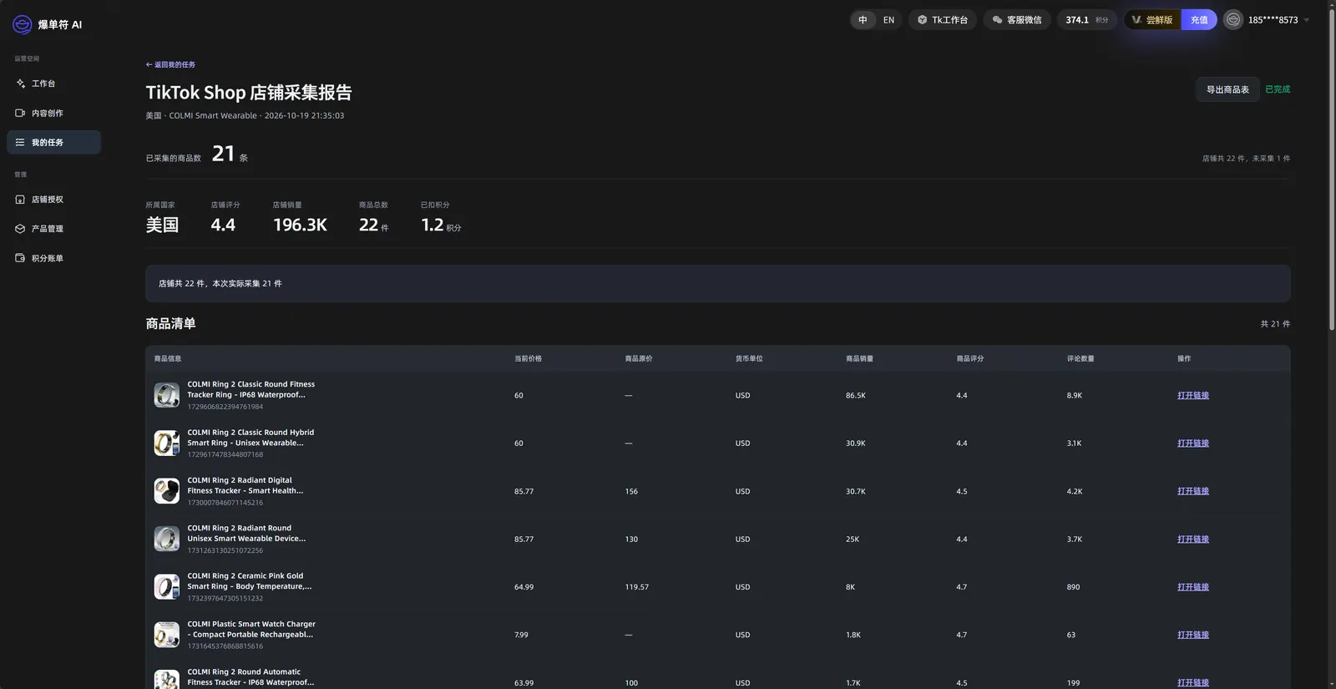
Task: Open 内容创作 in the sidebar
Action: click(x=53, y=113)
